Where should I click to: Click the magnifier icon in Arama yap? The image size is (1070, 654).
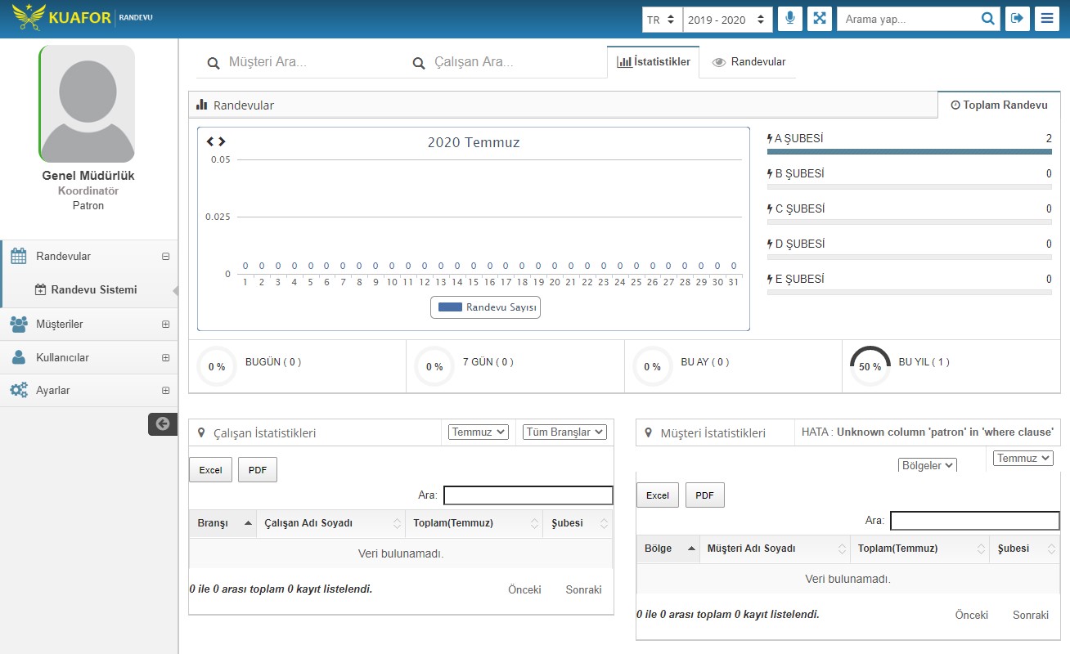(988, 19)
